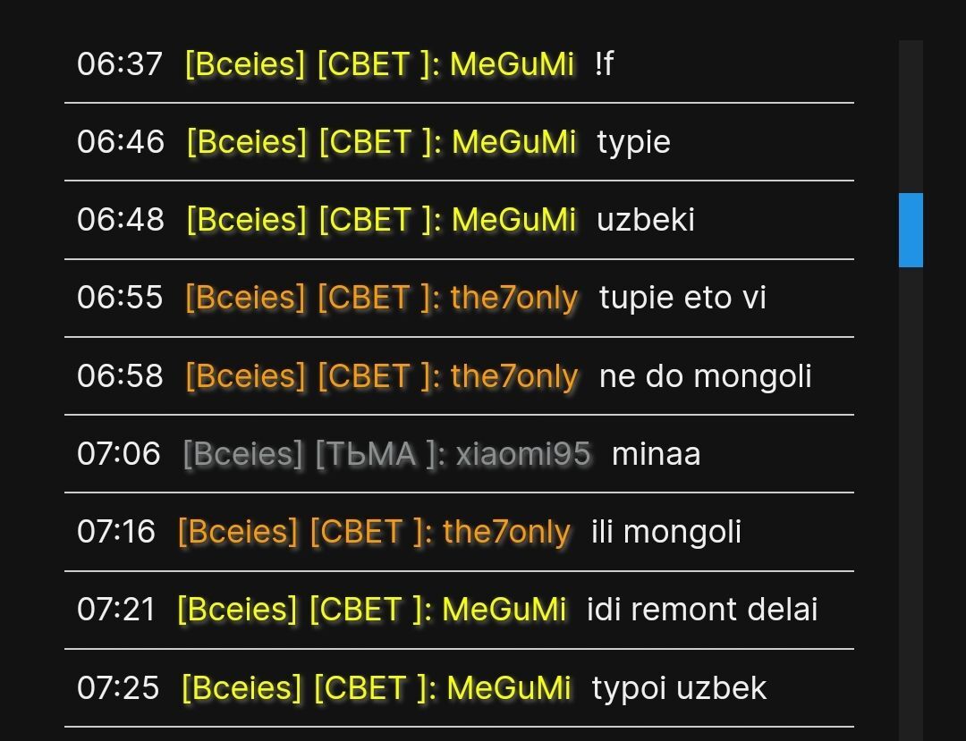The height and width of the screenshot is (741, 966).
Task: Click the "idi remont delai" message
Action: [702, 610]
